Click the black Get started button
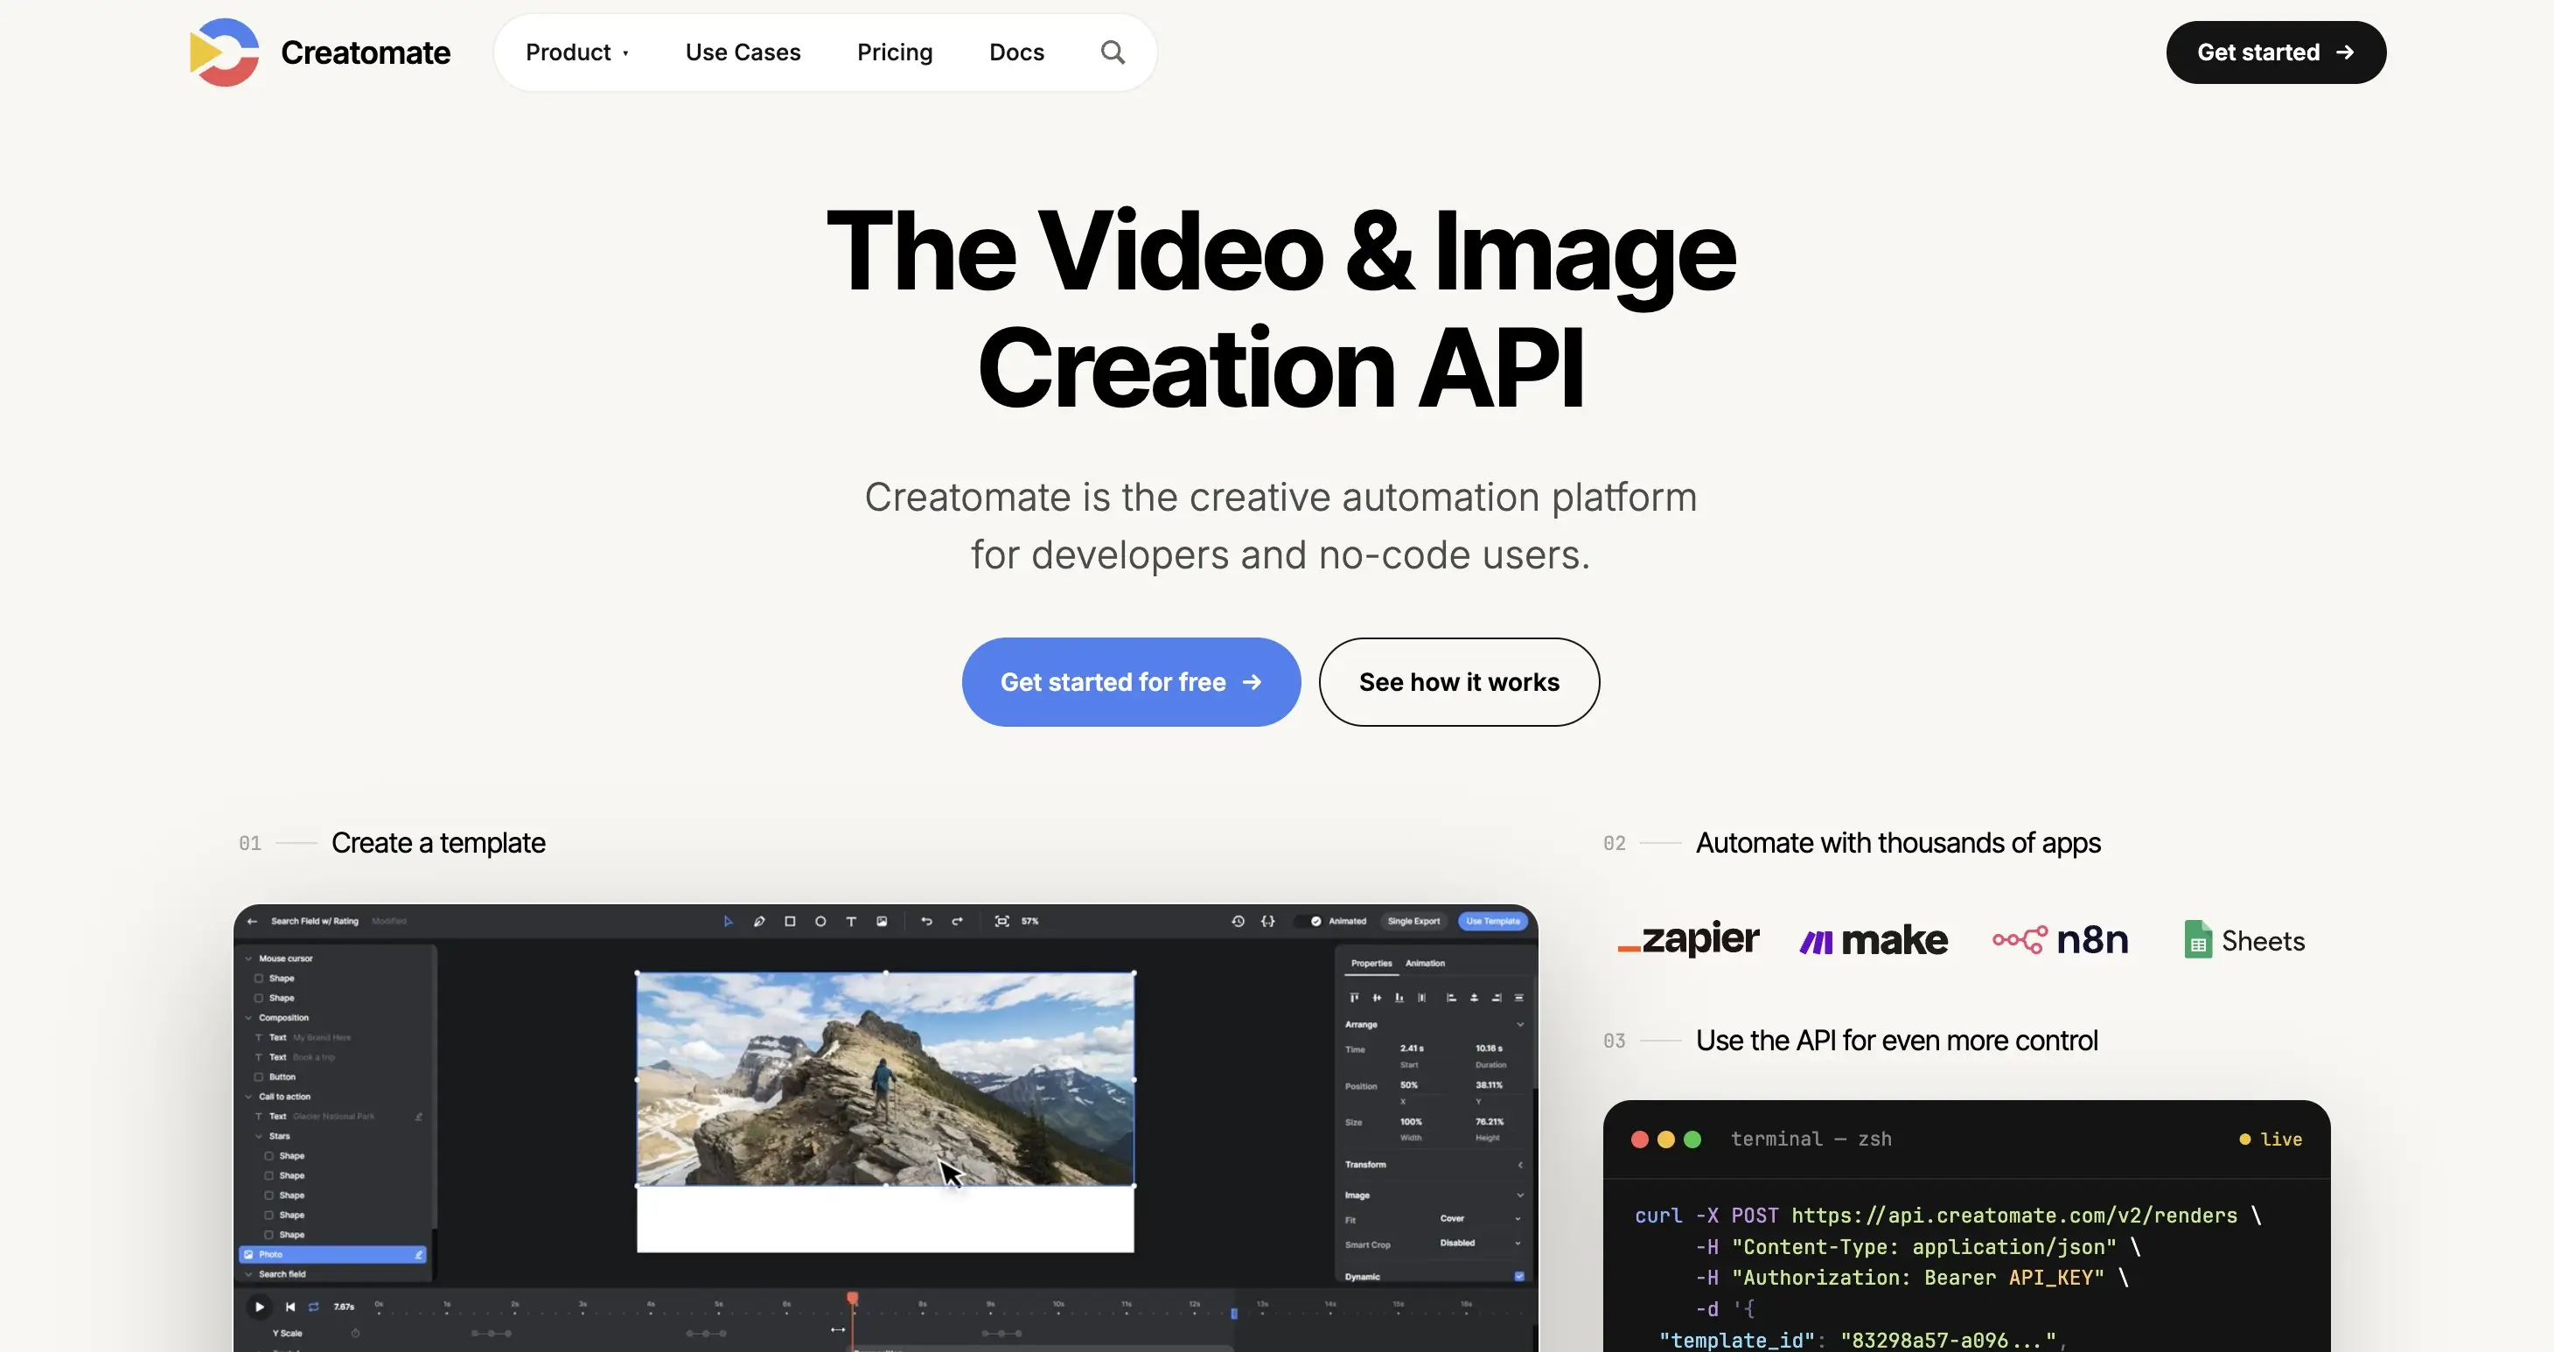2554x1352 pixels. [x=2275, y=52]
